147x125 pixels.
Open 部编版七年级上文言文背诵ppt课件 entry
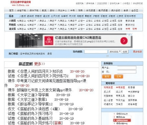(x=44, y=90)
